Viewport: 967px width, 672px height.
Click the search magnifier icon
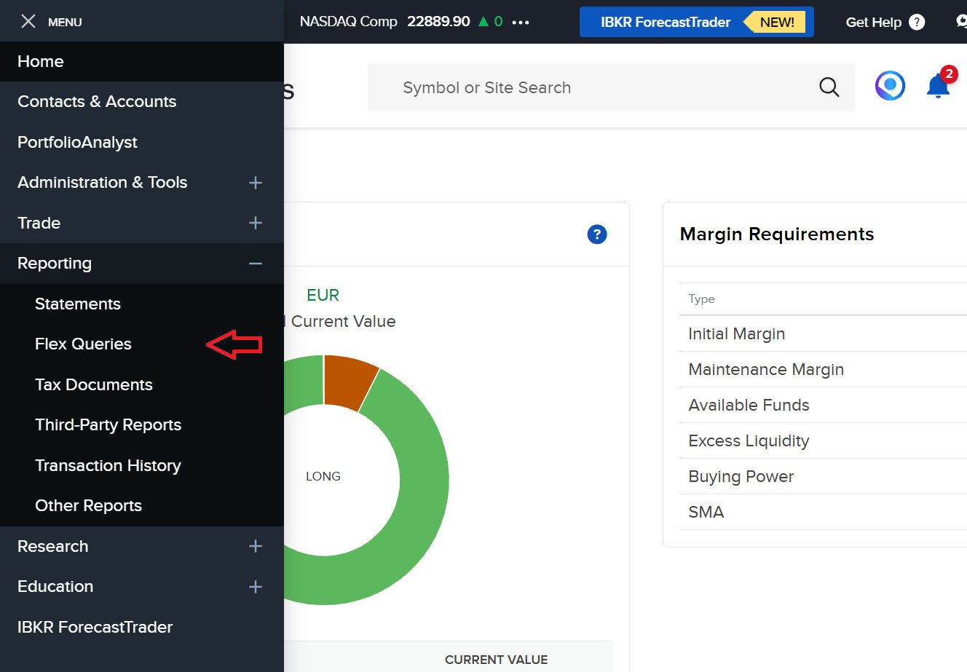pos(829,87)
